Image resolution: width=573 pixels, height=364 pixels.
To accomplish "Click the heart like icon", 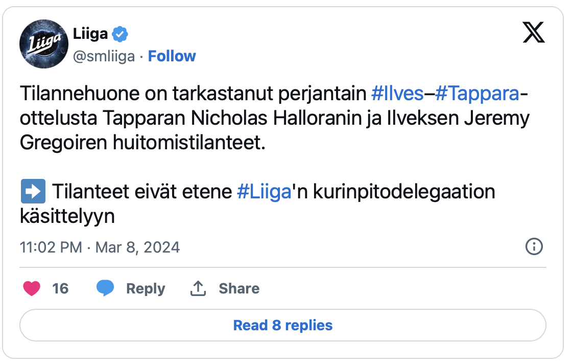I will click(x=32, y=288).
